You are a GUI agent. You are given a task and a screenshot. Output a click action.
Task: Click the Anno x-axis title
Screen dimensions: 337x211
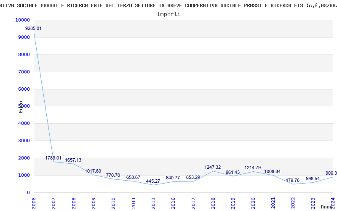click(328, 207)
